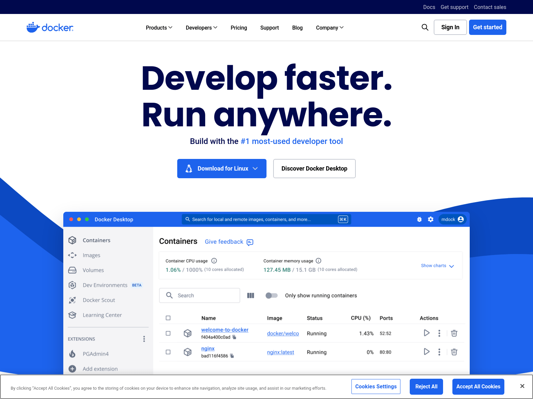This screenshot has width=533, height=399.
Task: Click the mdock user avatar icon
Action: pyautogui.click(x=461, y=219)
